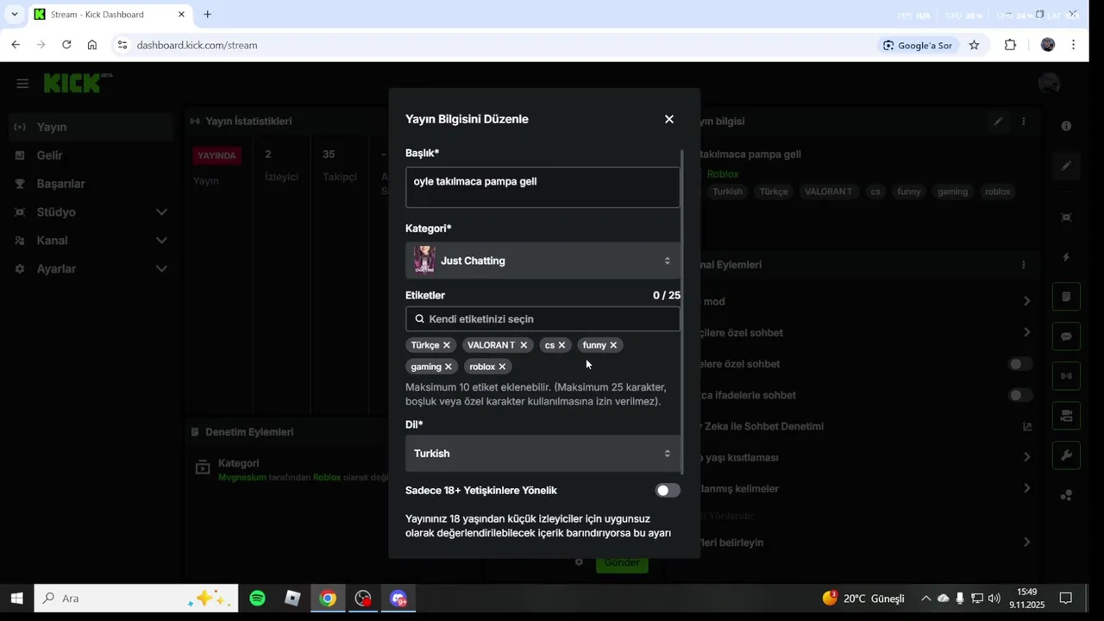Click the VALORANT tag in Yayın bilgisi
1104x621 pixels.
828,191
